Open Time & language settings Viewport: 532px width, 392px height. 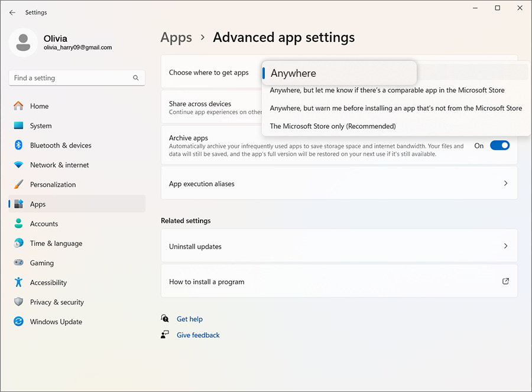click(56, 243)
